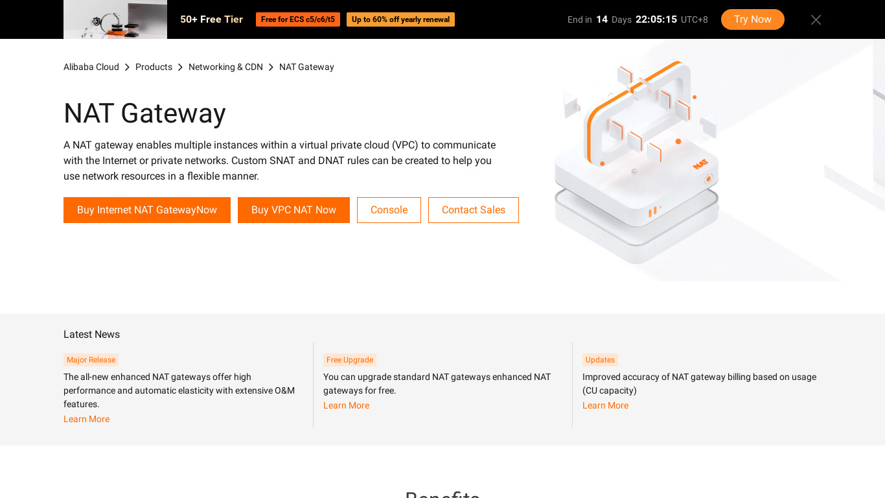Click the Contact Sales button
This screenshot has height=498, width=885.
(x=474, y=210)
